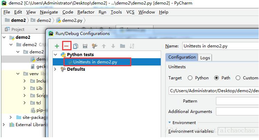259x140 pixels.
Task: Click the venv folder icon
Action: (x=26, y=74)
